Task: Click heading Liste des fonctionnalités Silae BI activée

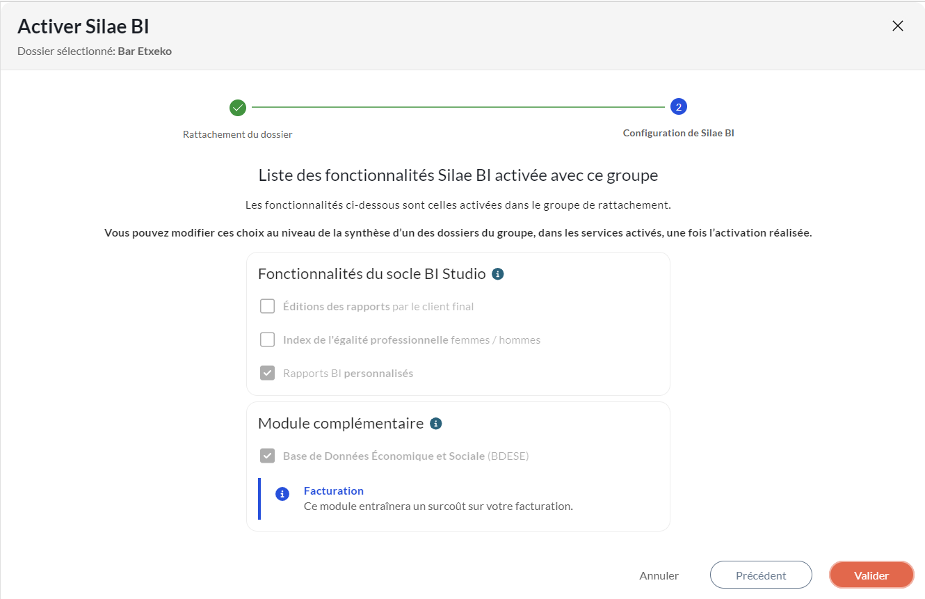Action: [x=458, y=175]
